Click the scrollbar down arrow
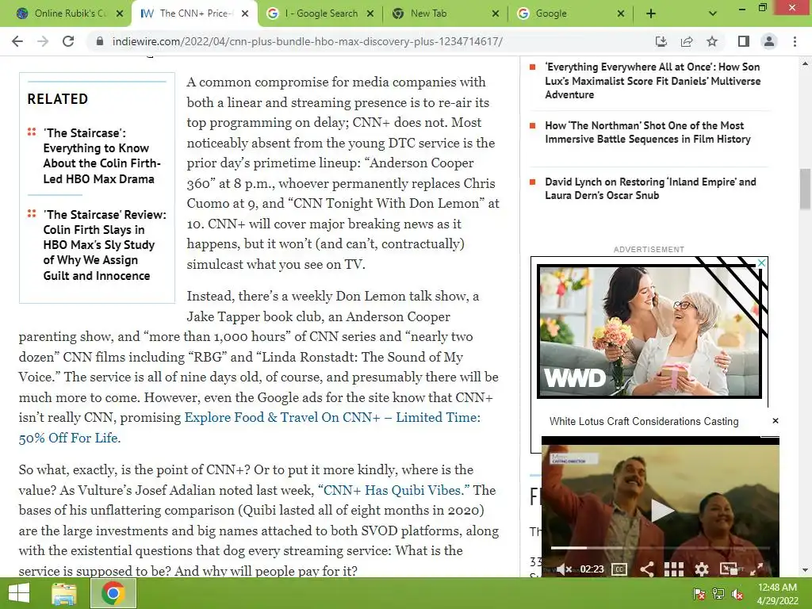812x609 pixels. 805,570
